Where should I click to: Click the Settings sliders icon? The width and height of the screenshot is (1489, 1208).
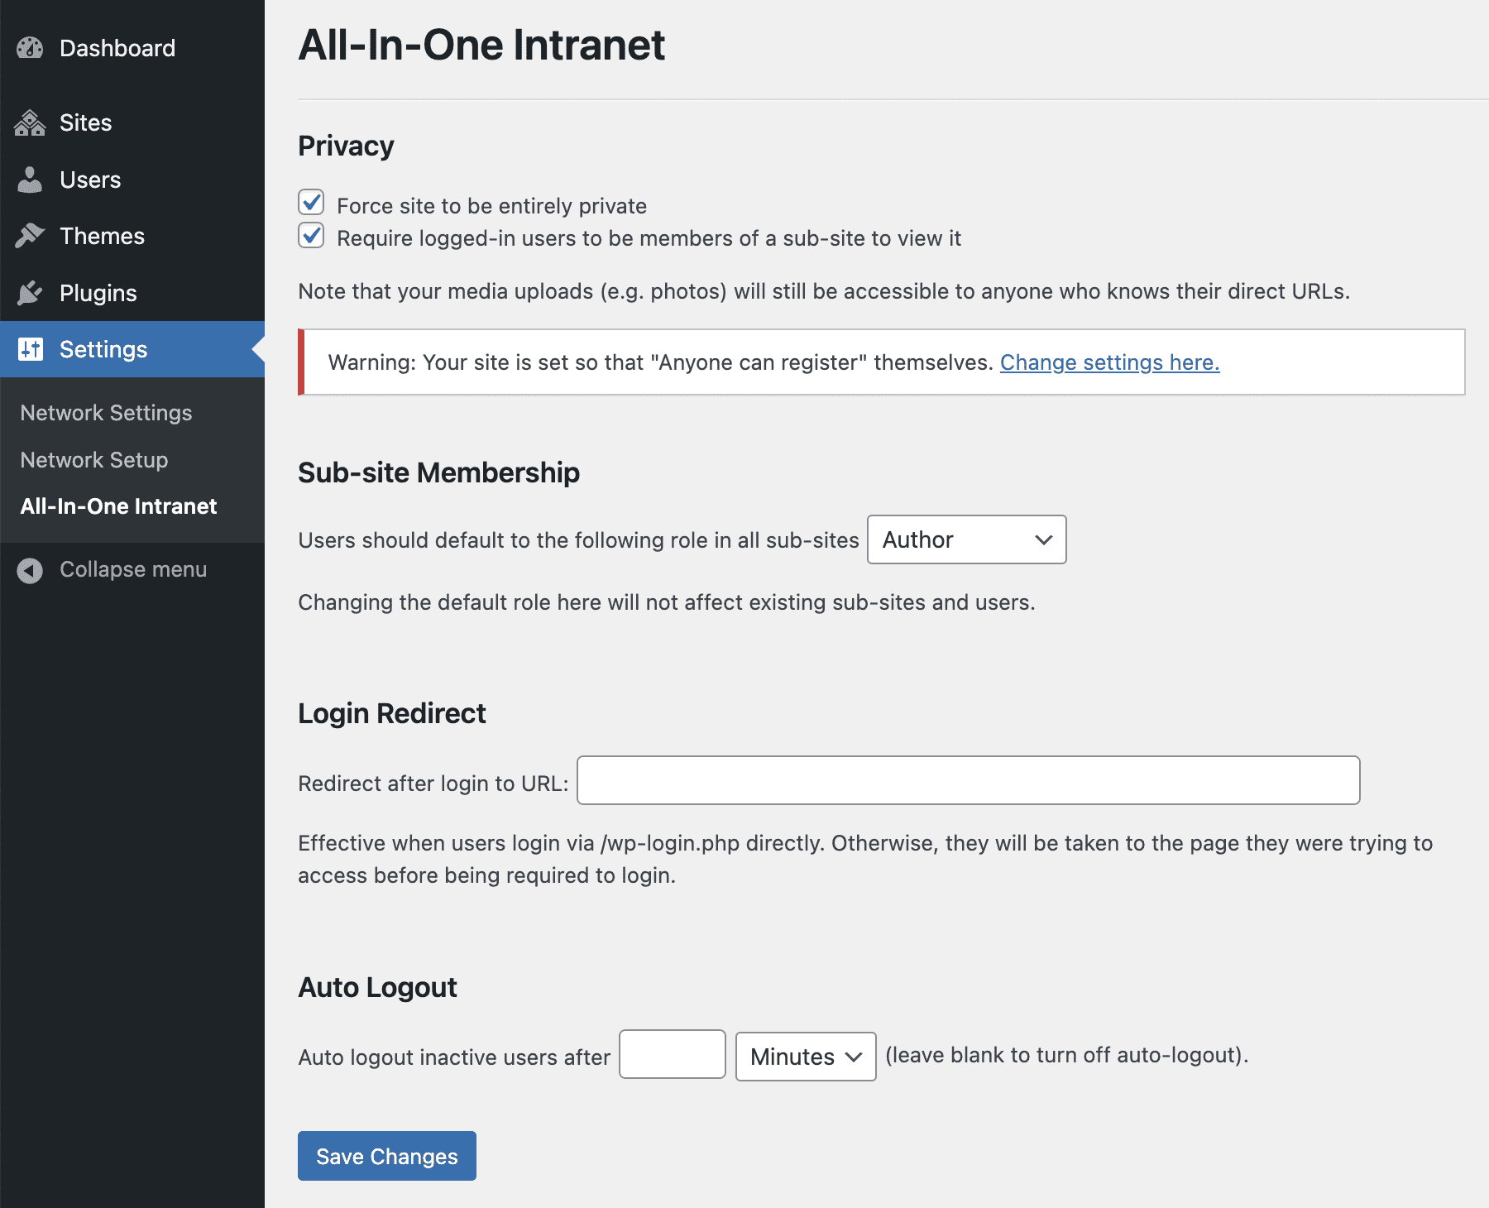[30, 349]
